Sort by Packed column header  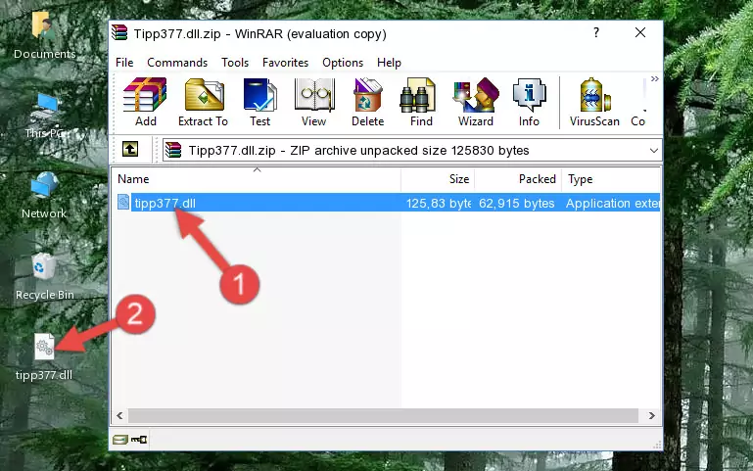point(518,179)
